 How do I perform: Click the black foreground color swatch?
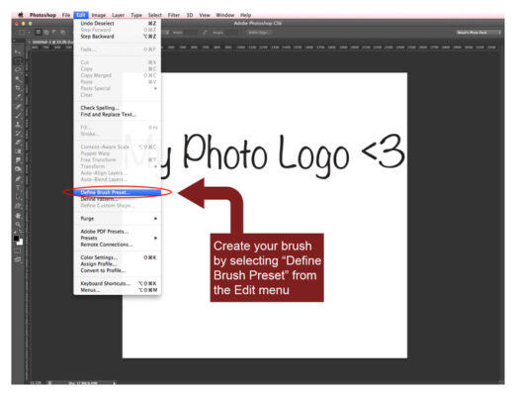pyautogui.click(x=16, y=239)
